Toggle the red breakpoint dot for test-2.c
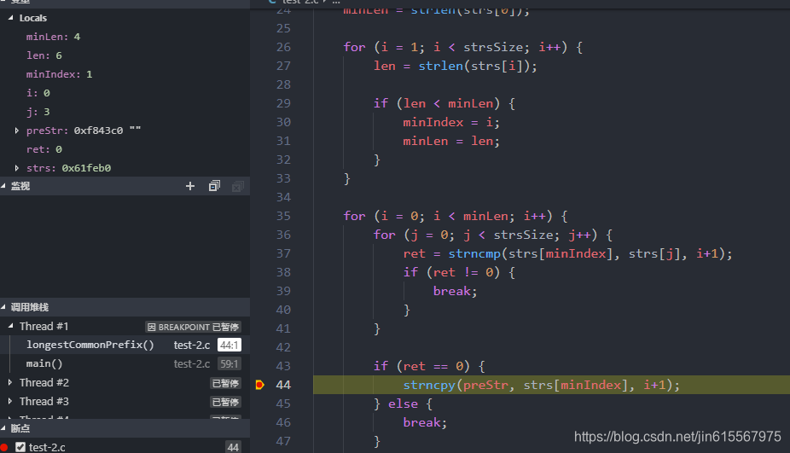The height and width of the screenshot is (453, 790). coord(4,447)
